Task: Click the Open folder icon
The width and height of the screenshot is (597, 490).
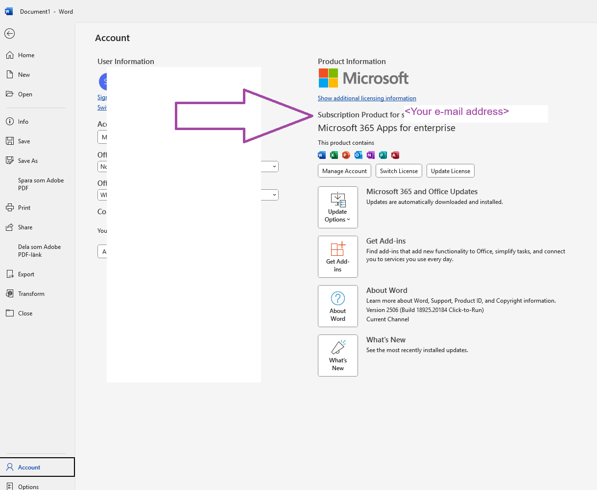Action: 9,94
